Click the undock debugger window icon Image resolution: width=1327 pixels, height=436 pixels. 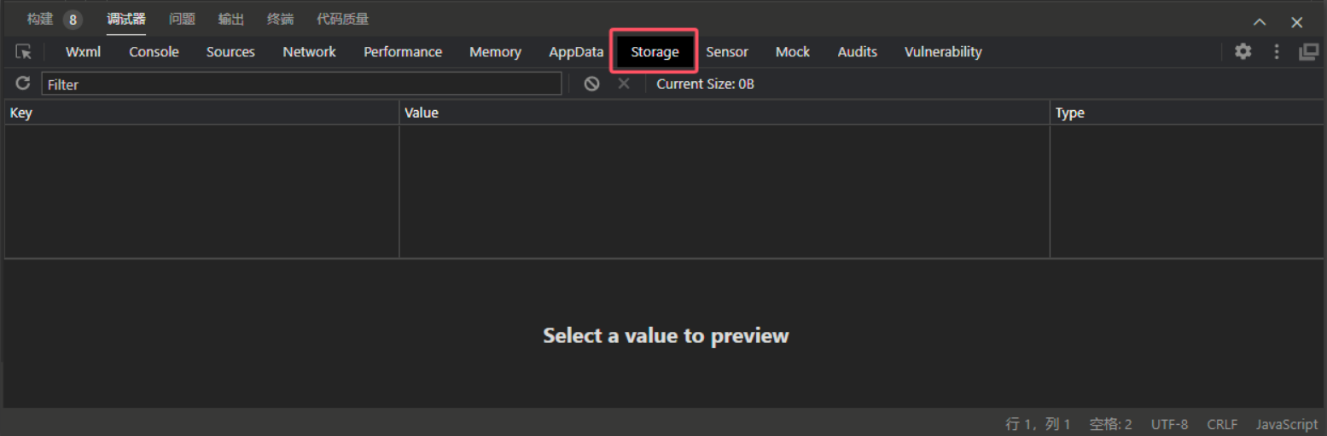tap(1308, 52)
